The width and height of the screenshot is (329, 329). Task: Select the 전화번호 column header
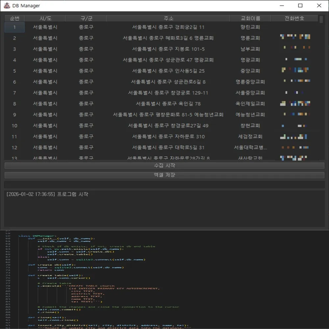point(294,18)
